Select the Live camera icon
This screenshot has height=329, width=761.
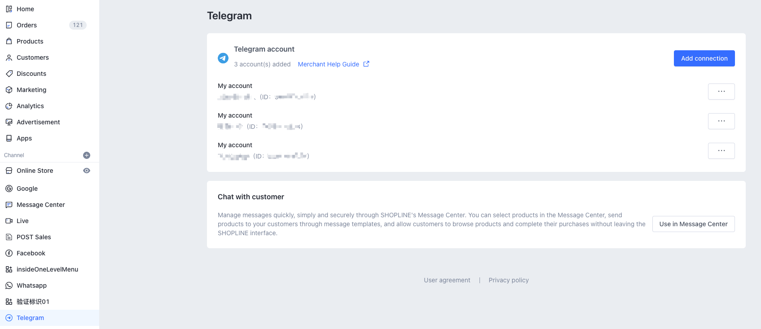tap(9, 221)
